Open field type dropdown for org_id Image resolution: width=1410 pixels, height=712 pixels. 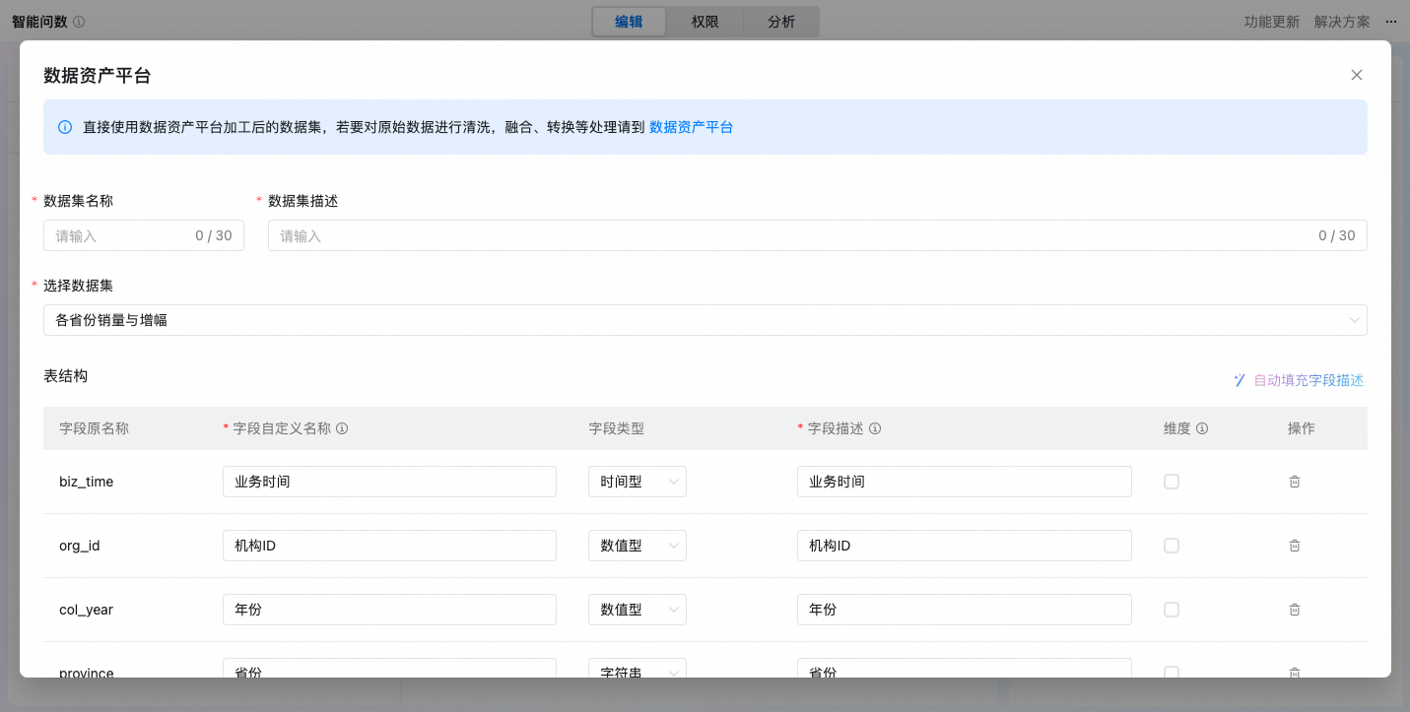(x=638, y=546)
